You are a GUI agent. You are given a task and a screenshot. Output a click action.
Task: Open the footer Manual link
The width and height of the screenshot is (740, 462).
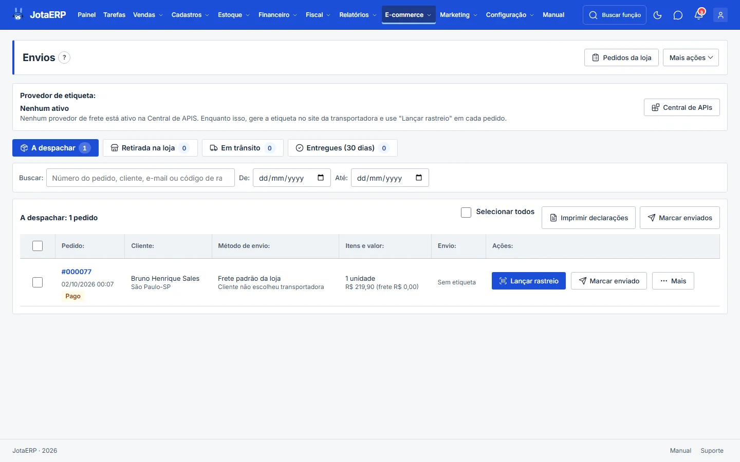coord(680,451)
